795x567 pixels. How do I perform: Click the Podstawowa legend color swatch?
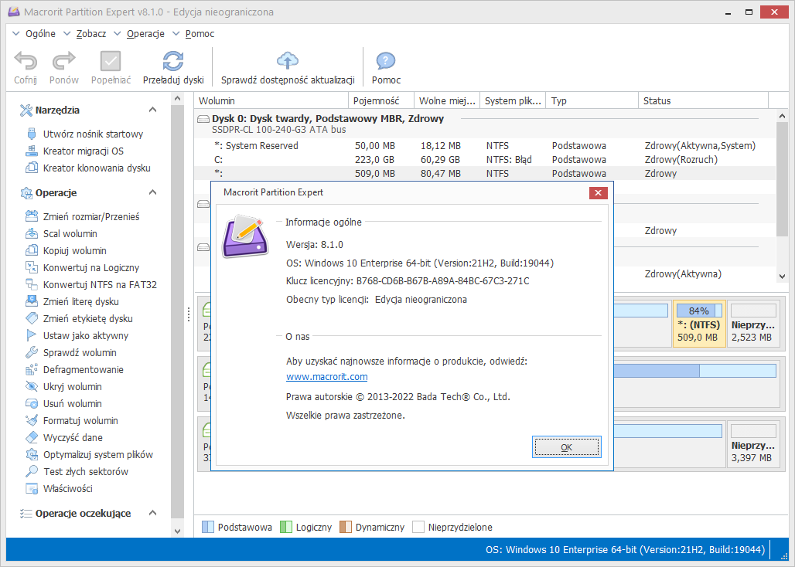tap(208, 527)
